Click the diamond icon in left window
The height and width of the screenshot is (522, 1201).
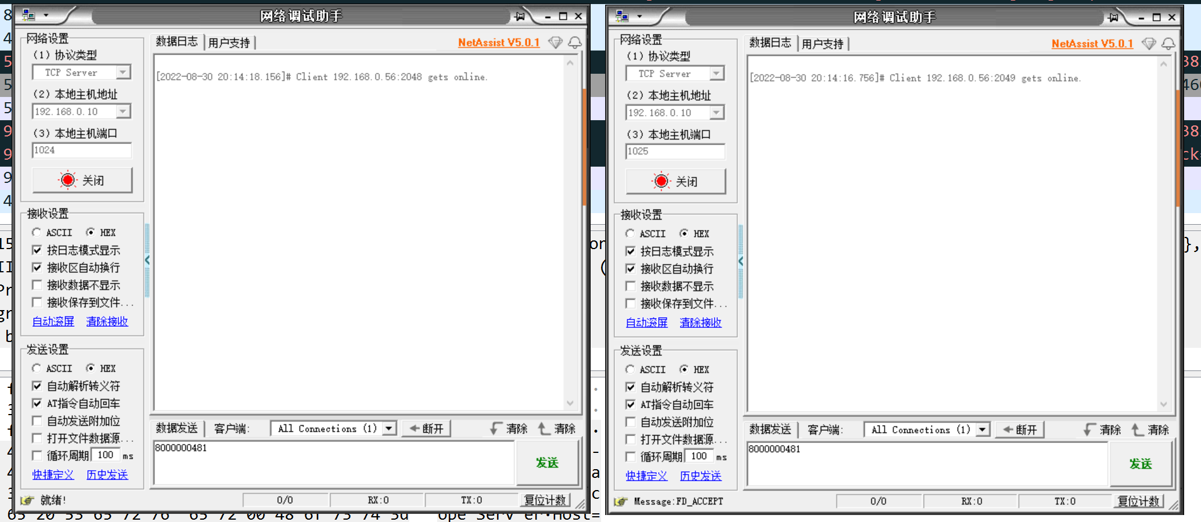[555, 42]
